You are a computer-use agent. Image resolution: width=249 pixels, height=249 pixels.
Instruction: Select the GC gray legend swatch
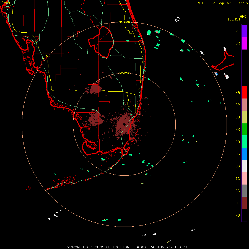tap(244, 191)
